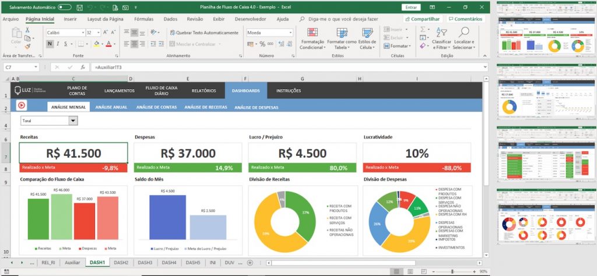
Task: Open Localizar e Selecionar menu
Action: [463, 38]
